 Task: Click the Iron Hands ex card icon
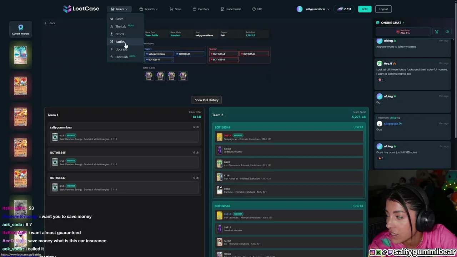pos(220,177)
